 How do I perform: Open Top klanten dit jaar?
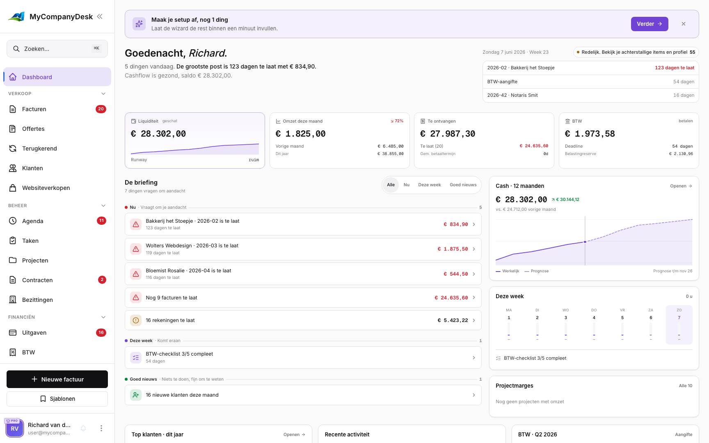click(294, 434)
